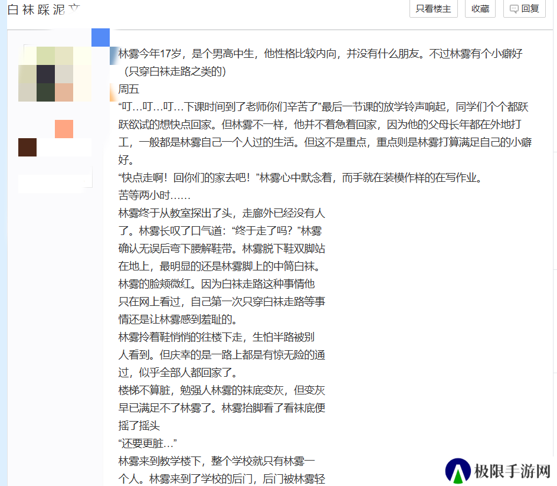This screenshot has height=486, width=557.
Task: Click the line beginning “叮…叮…叮…下课时间到了
Action: coord(323,107)
